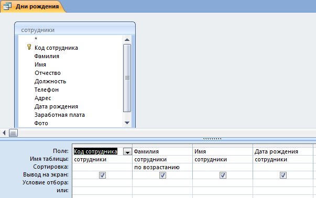316x198 pixels.
Task: Click sort cell under Дата рождения column
Action: (x=283, y=167)
